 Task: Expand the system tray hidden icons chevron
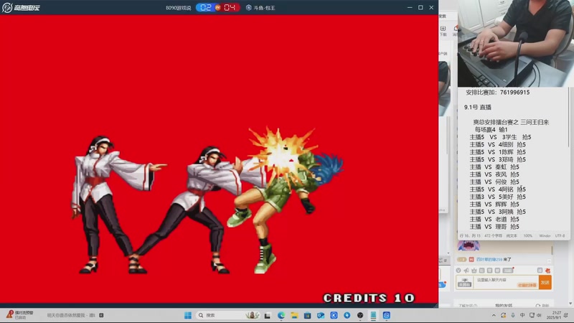point(494,315)
